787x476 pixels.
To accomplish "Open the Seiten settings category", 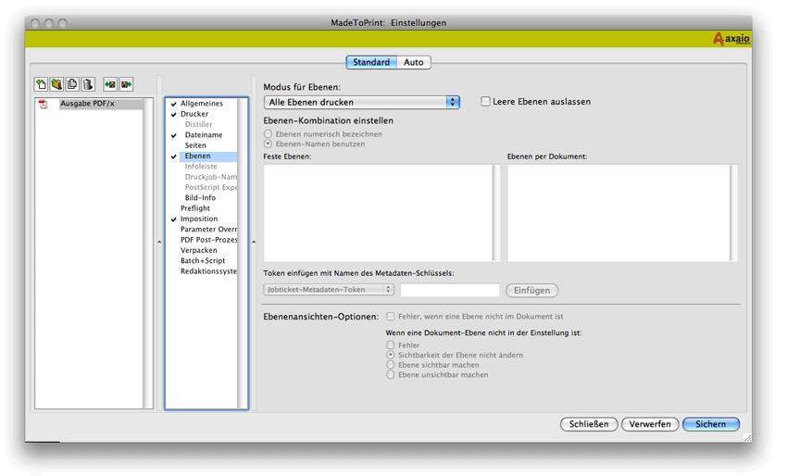I will 195,145.
